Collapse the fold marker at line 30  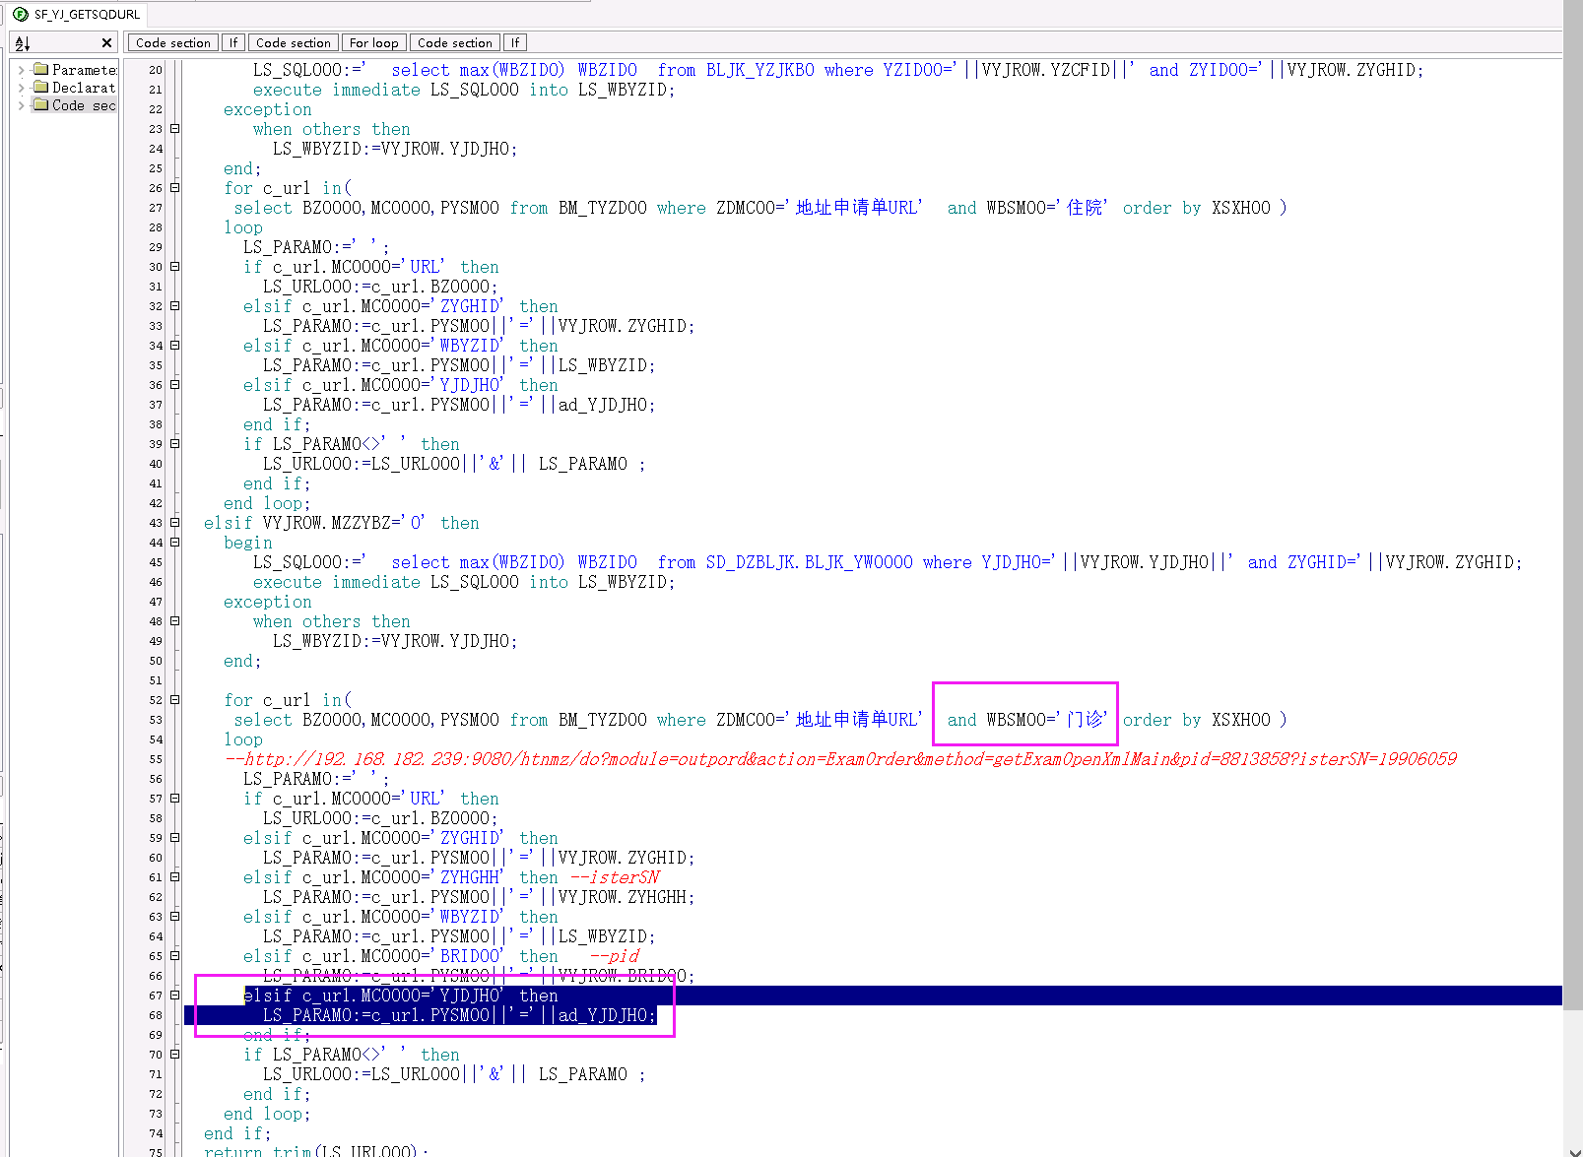click(174, 267)
